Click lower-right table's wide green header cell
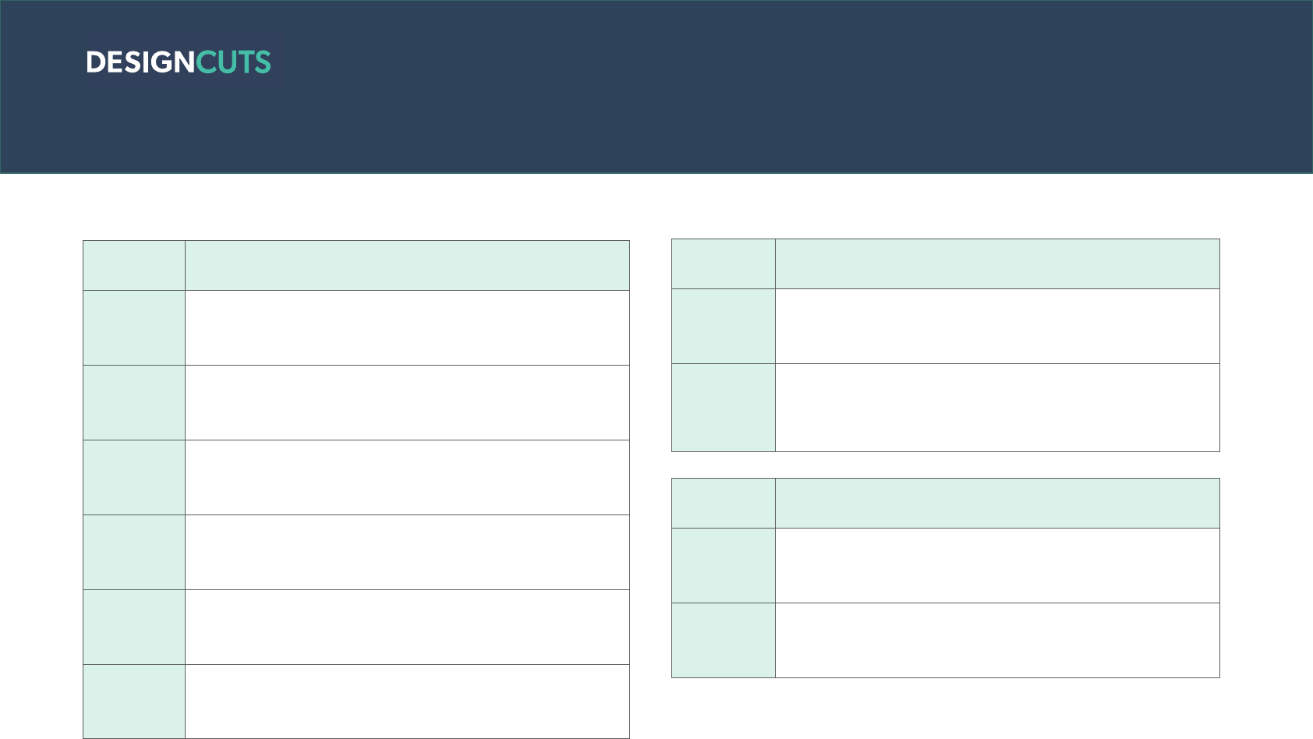The image size is (1313, 739). coord(997,504)
